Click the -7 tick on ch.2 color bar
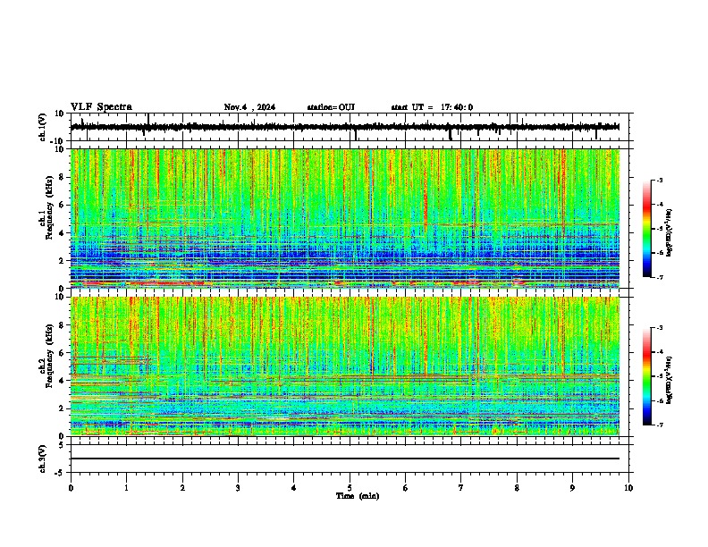This screenshot has width=708, height=547. (660, 425)
